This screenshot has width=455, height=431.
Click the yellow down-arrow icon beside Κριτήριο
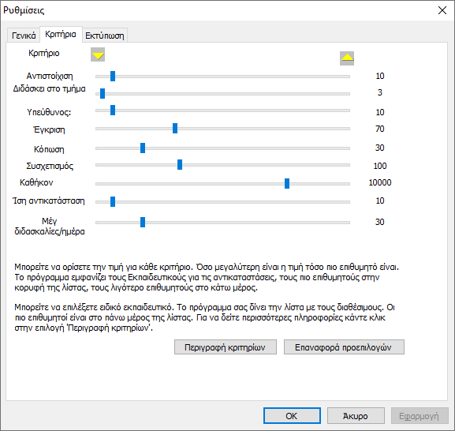[x=98, y=54]
